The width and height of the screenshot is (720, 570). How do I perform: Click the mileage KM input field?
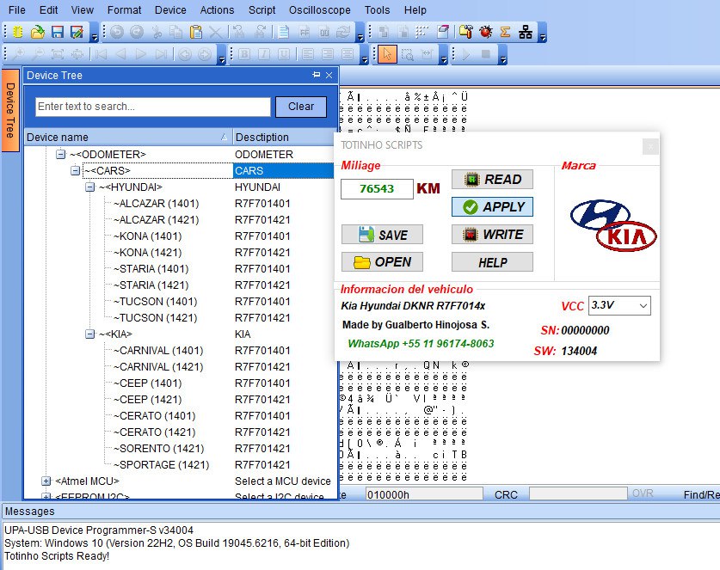coord(376,188)
